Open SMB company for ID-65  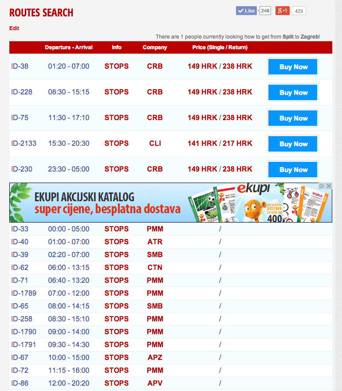155,306
